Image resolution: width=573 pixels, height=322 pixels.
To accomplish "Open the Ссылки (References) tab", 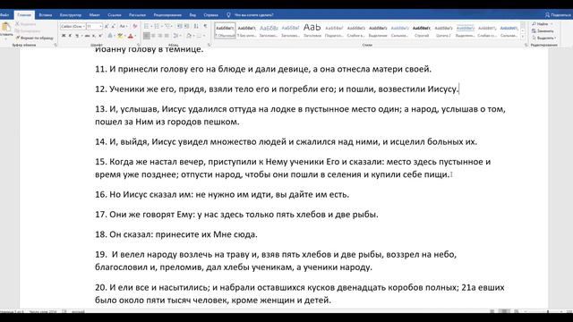I will [x=115, y=15].
